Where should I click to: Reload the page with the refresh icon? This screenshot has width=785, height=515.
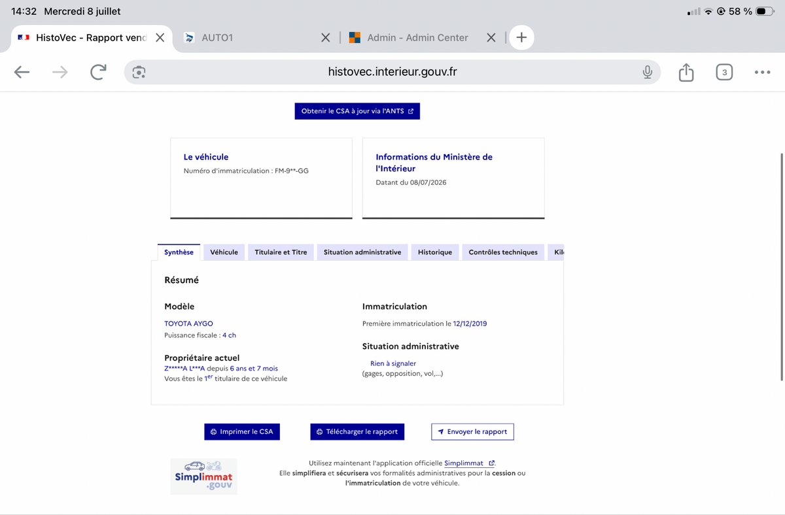tap(98, 72)
